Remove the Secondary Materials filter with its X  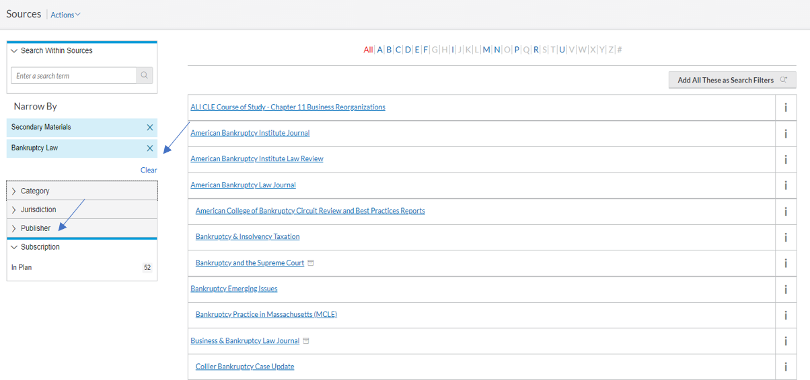pos(150,128)
